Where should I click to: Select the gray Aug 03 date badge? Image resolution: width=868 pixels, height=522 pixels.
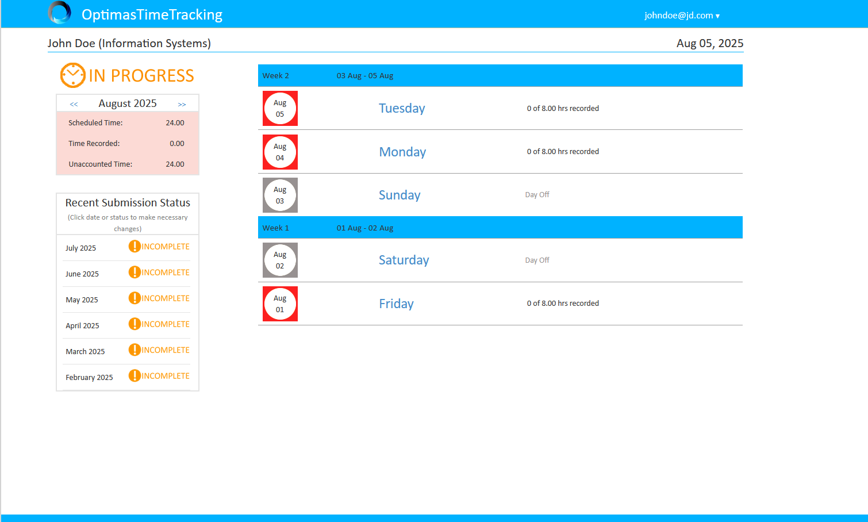coord(280,195)
